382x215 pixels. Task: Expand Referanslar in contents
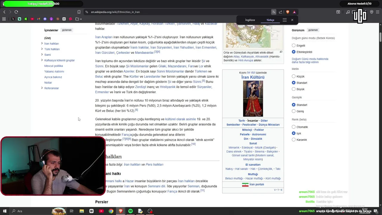pos(42,88)
